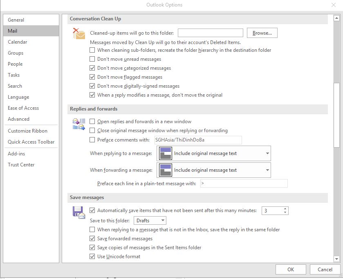Open Quick Access Toolbar settings
Image resolution: width=343 pixels, height=279 pixels.
pos(31,142)
